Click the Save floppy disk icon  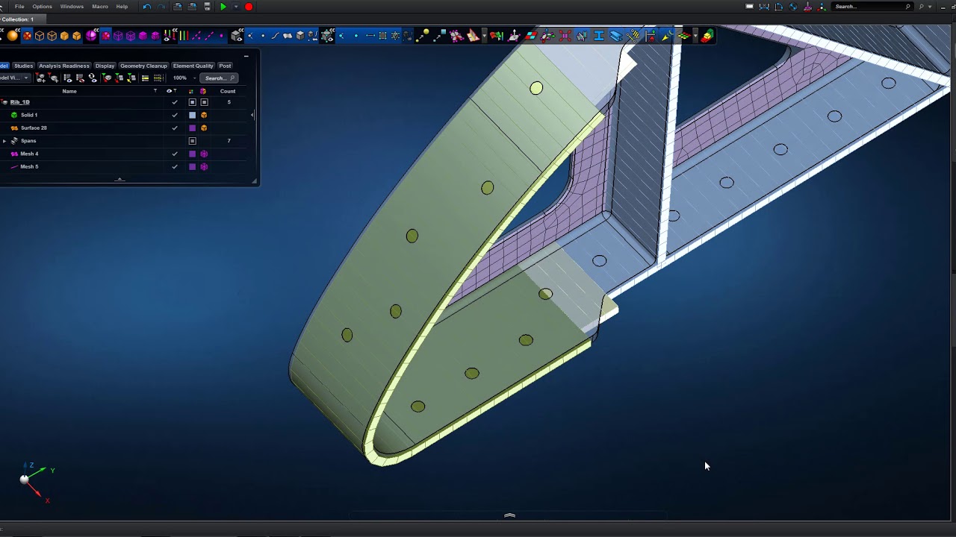207,7
